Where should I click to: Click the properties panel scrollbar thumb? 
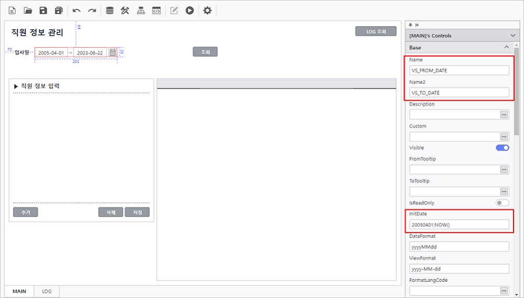click(516, 91)
